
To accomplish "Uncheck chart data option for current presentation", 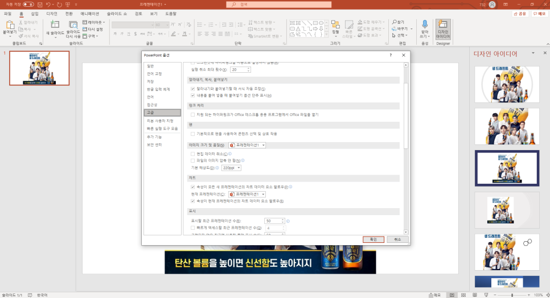I will pos(192,201).
